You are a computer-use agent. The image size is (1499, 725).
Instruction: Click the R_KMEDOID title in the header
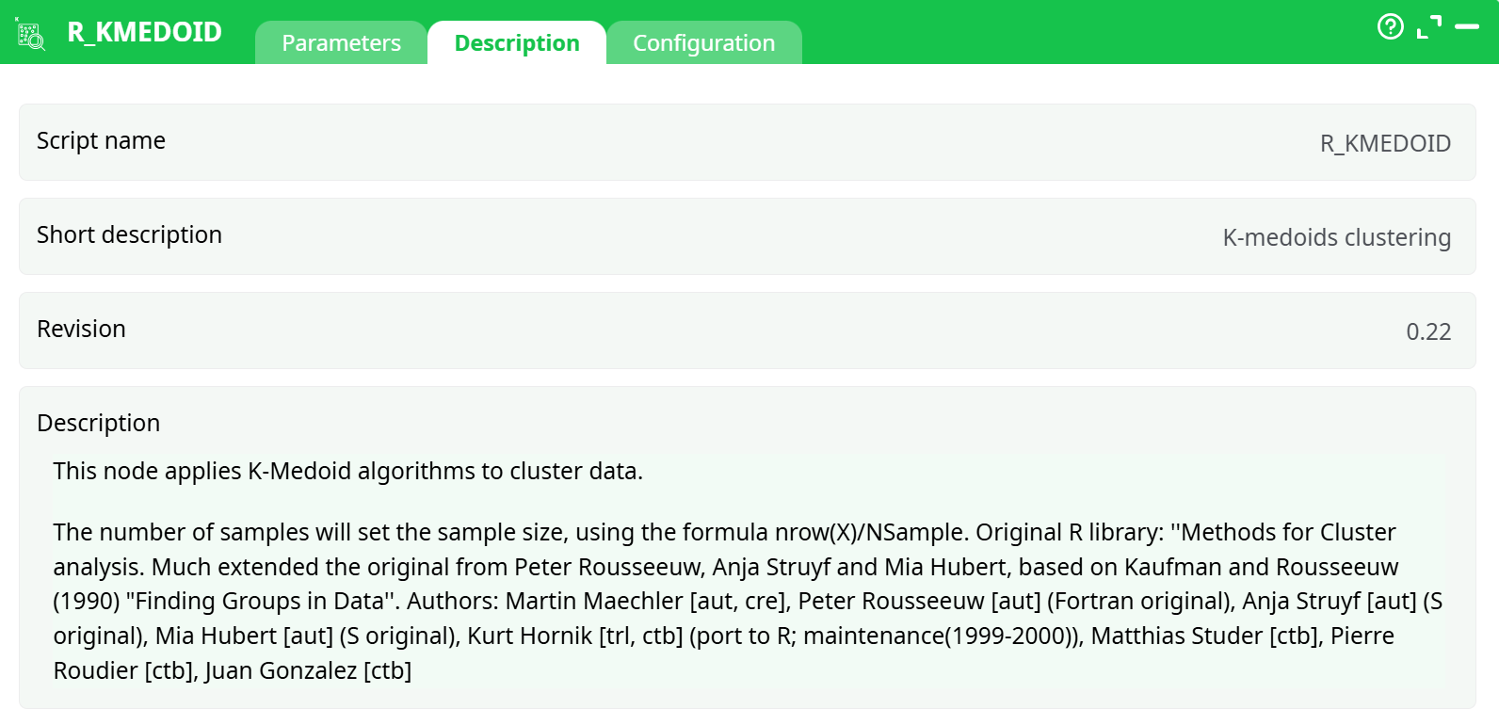coord(145,32)
